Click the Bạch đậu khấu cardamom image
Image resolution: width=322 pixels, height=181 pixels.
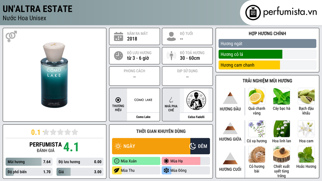point(306,96)
